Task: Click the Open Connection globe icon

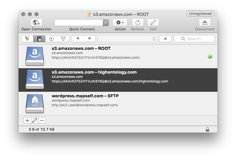Action: click(36, 22)
